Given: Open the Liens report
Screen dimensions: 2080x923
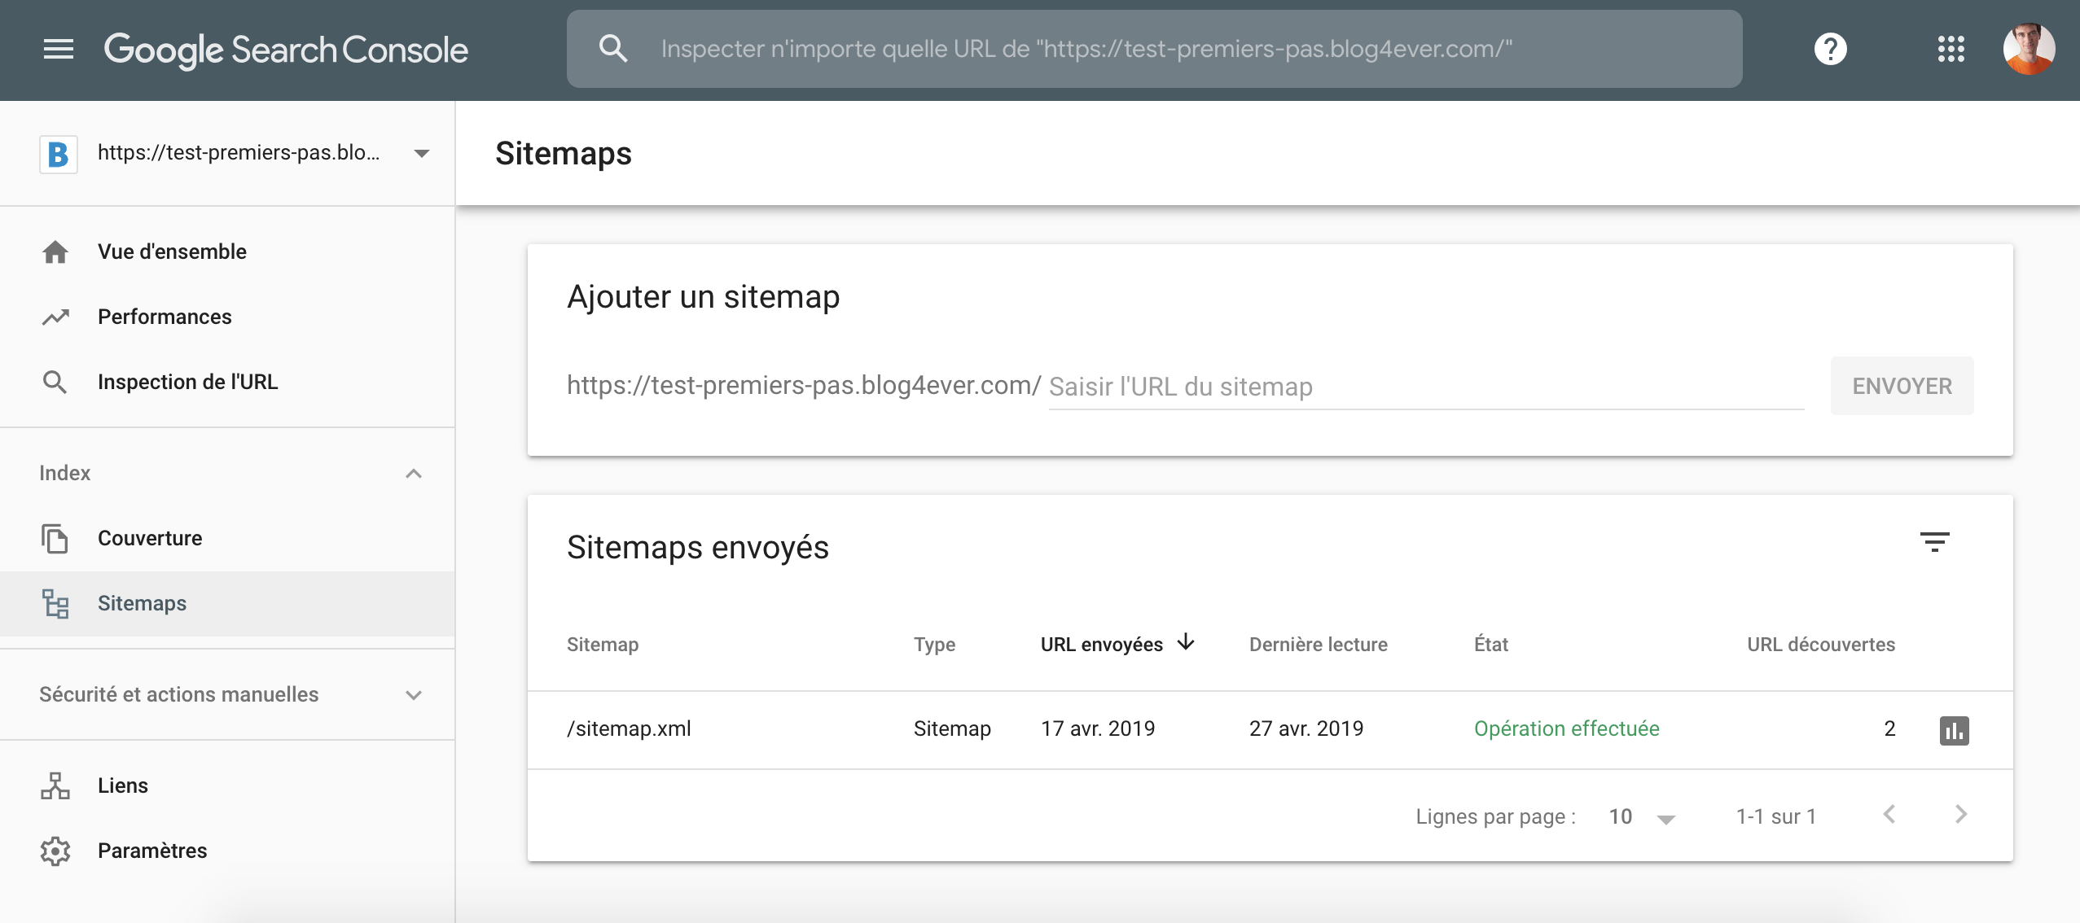Looking at the screenshot, I should (x=123, y=785).
